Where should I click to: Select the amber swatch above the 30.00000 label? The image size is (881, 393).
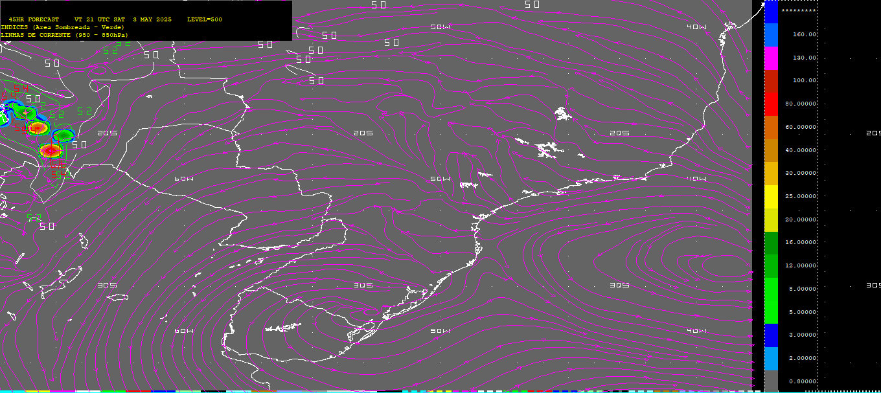(771, 174)
